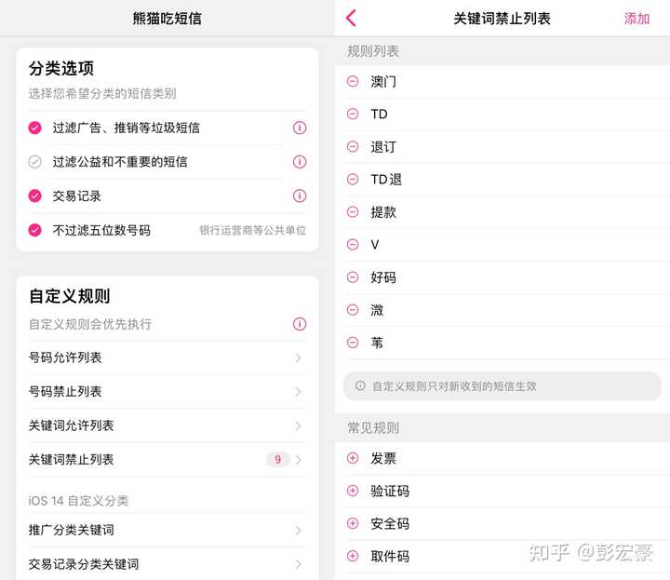
Task: Remove the 提款 keyword rule
Action: pyautogui.click(x=353, y=212)
